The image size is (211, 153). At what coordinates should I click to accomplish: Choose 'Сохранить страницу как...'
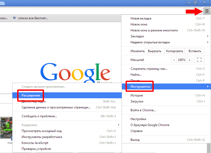pos(166,69)
